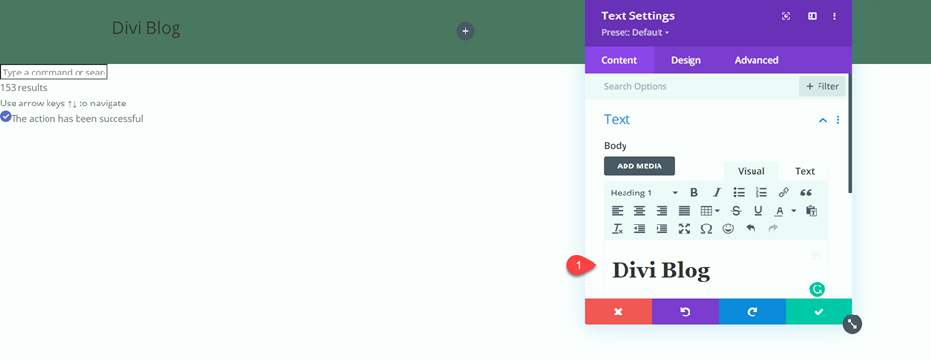Open the Text Settings more options menu
The image size is (931, 360).
[x=834, y=16]
